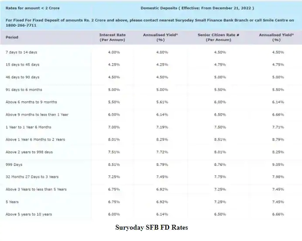Click the Smile Centre number 1800-266-7711

[21, 25]
